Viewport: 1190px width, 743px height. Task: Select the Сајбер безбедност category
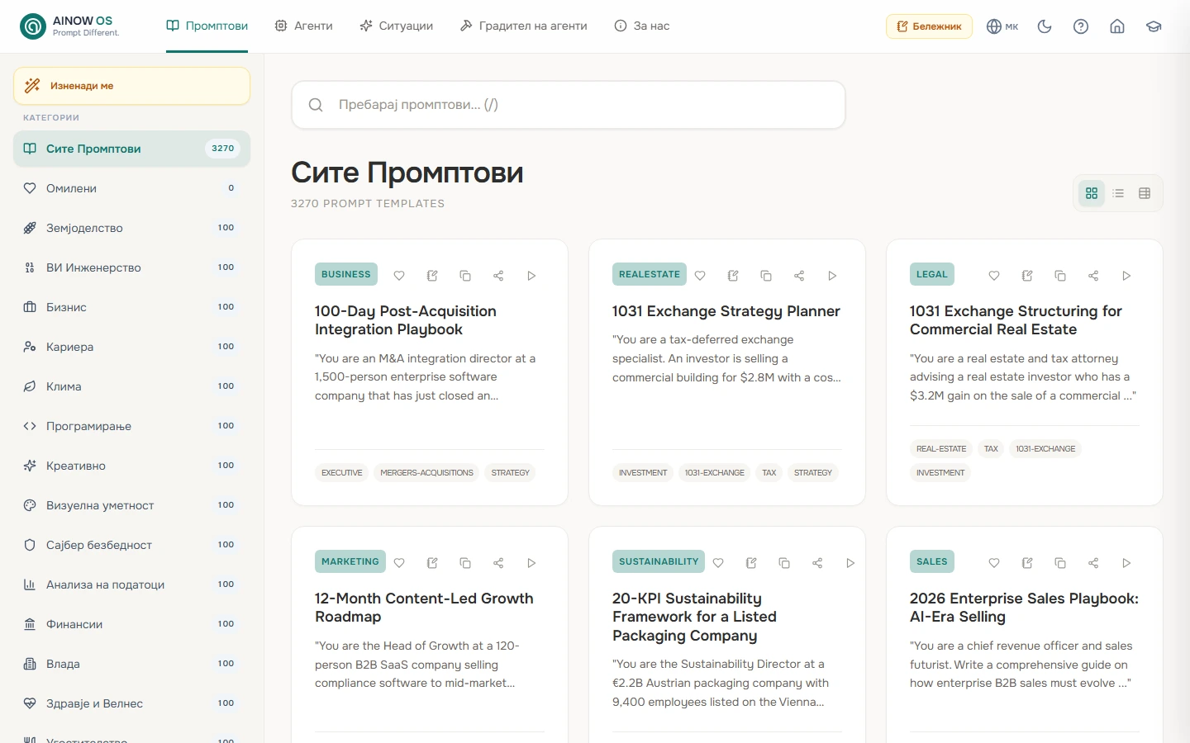(132, 545)
